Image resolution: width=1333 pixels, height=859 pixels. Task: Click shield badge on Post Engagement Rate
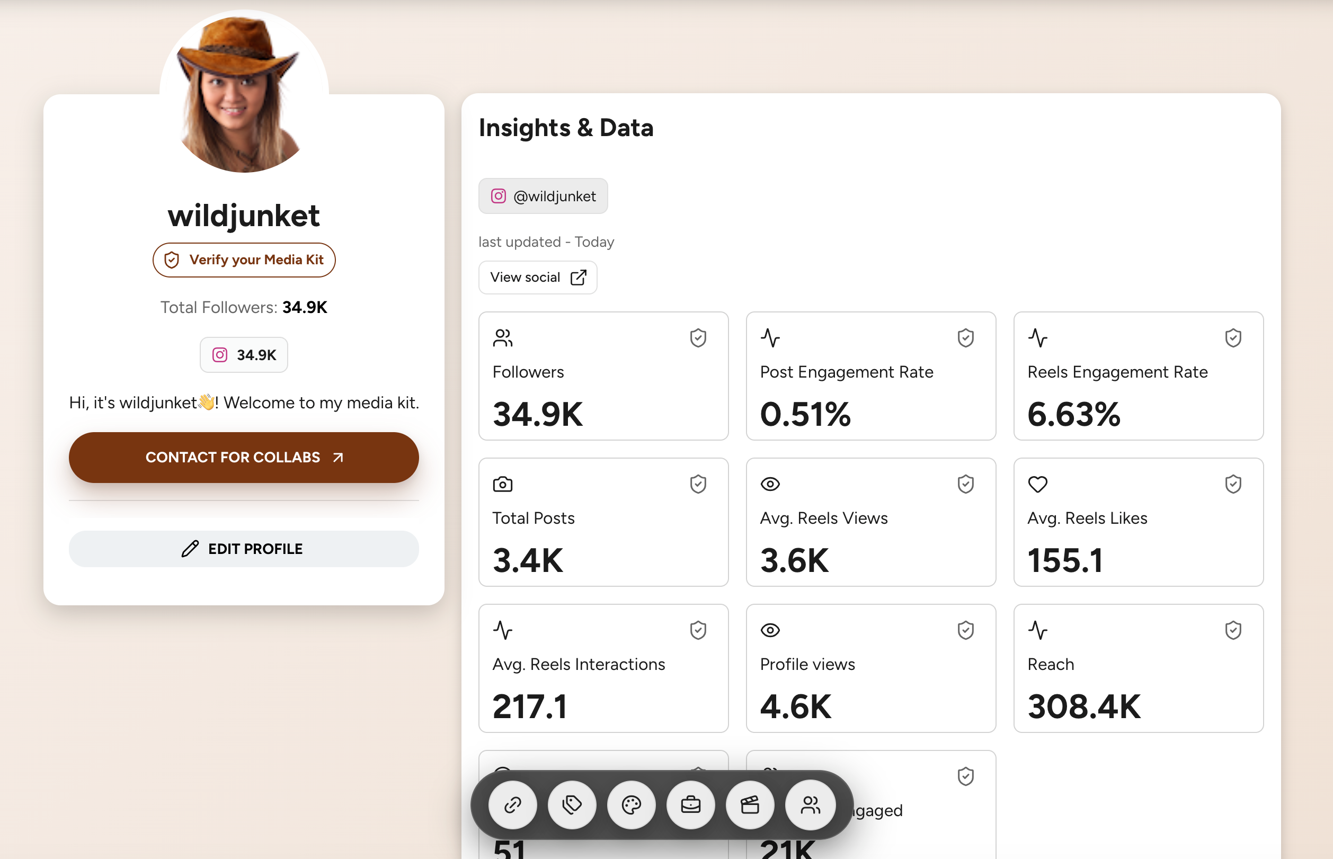(x=965, y=337)
